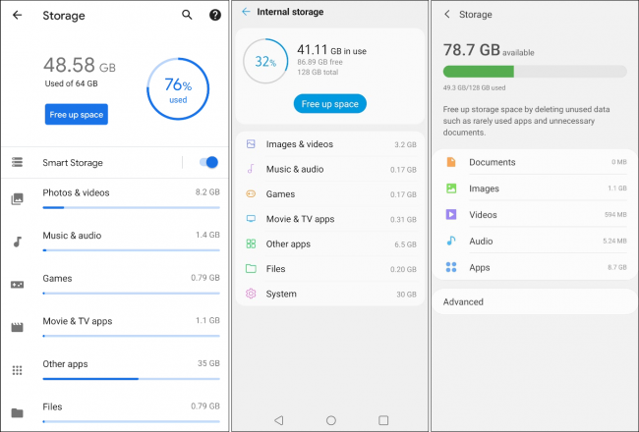Open Images & videos row, 3.2 GB
Image resolution: width=639 pixels, height=432 pixels.
[x=330, y=144]
